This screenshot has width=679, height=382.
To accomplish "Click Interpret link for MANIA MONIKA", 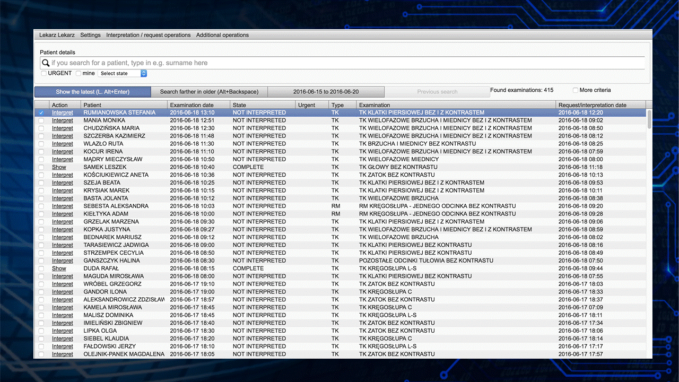I will coord(63,120).
